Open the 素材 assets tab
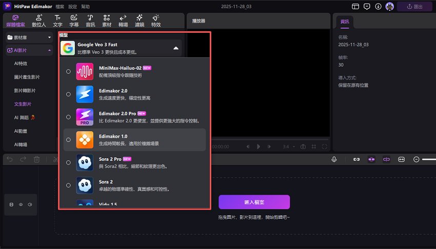 (107, 21)
